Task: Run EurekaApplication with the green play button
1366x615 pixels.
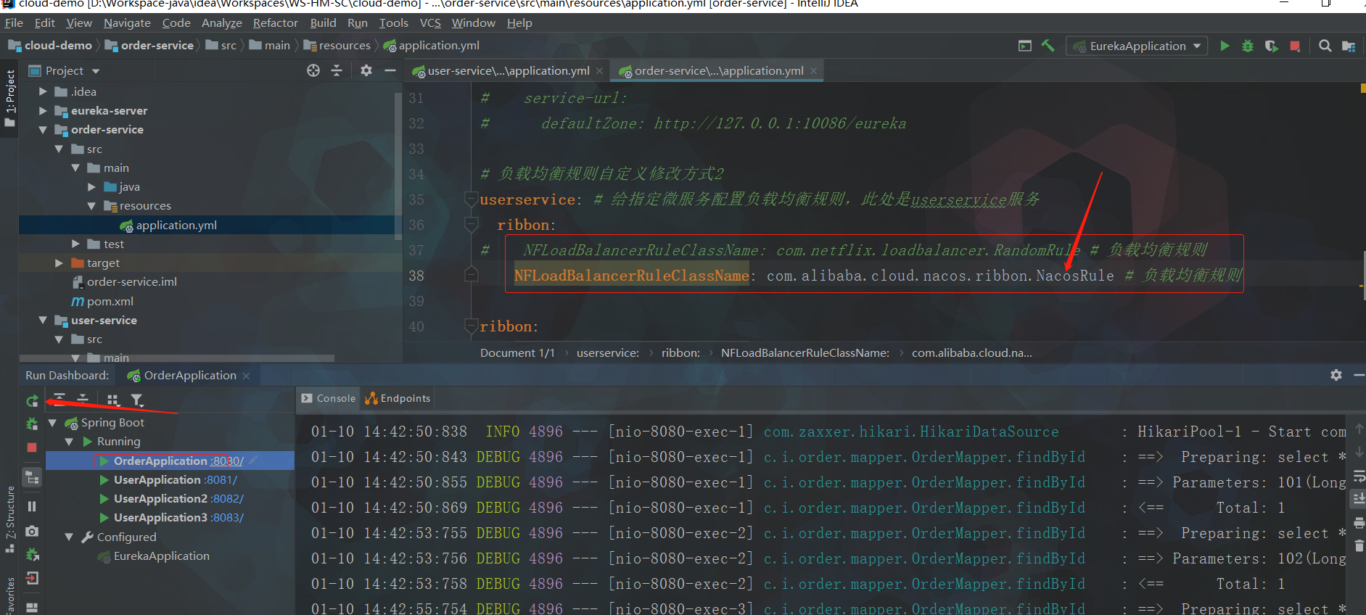Action: (1225, 46)
